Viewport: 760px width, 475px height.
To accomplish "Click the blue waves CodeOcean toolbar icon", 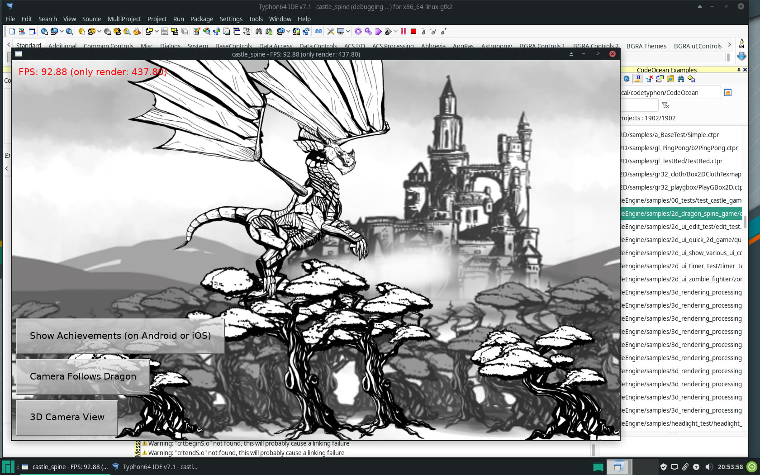I will [318, 31].
